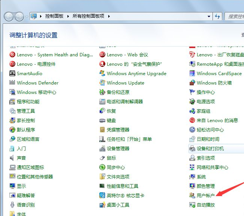The height and width of the screenshot is (216, 244).
Task: Open the Windows CardSpace link
Action: [x=219, y=74]
